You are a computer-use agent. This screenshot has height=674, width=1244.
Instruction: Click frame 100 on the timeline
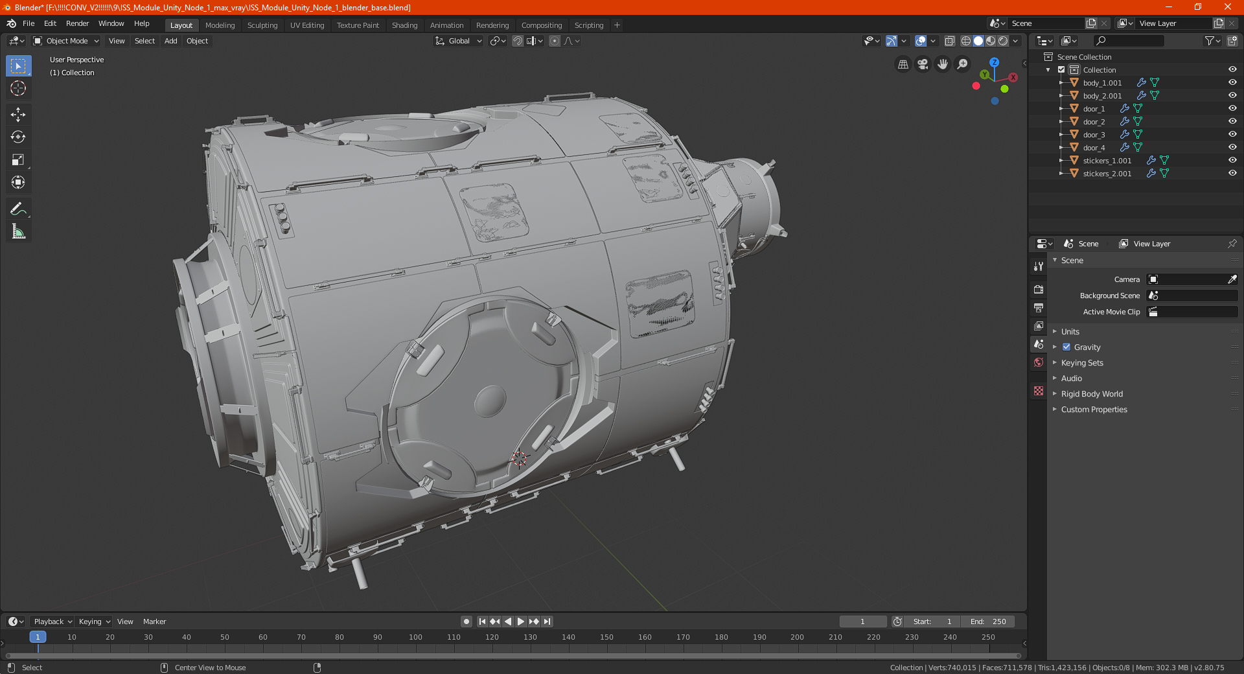point(415,638)
